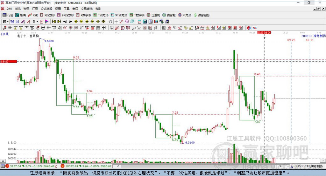Screen dimensions: 326x176
Task: Select the zigzag wave line tool
Action: coord(139,28)
